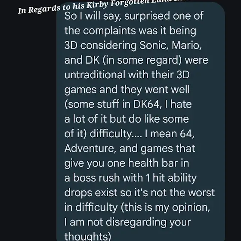The height and width of the screenshot is (241, 241).
Task: Click the text 'a boss rush with 1 hit ability'
Action: click(x=130, y=178)
